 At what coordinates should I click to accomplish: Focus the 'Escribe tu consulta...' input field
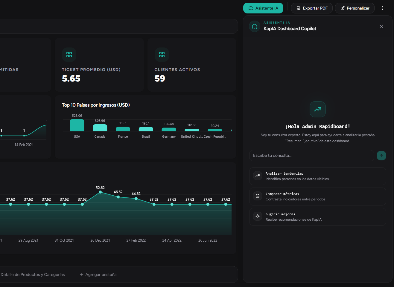(311, 156)
